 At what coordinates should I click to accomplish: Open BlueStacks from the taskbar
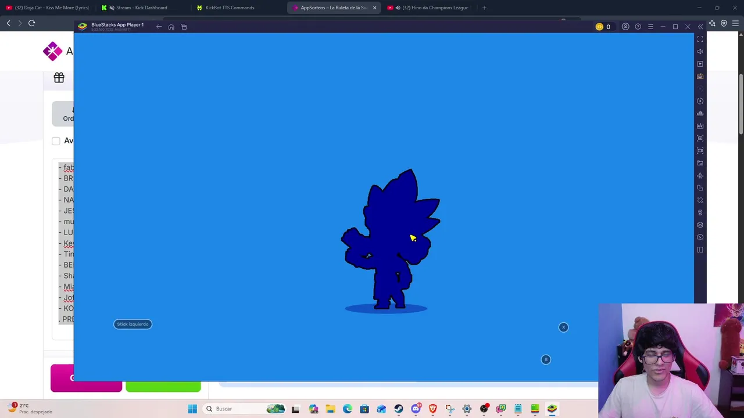pyautogui.click(x=552, y=409)
